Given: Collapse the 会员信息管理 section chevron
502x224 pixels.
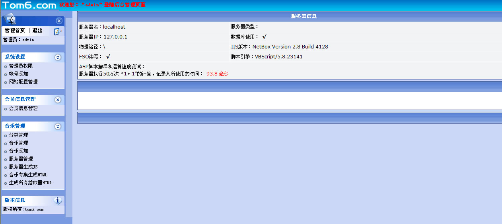Looking at the screenshot, I should [x=58, y=100].
